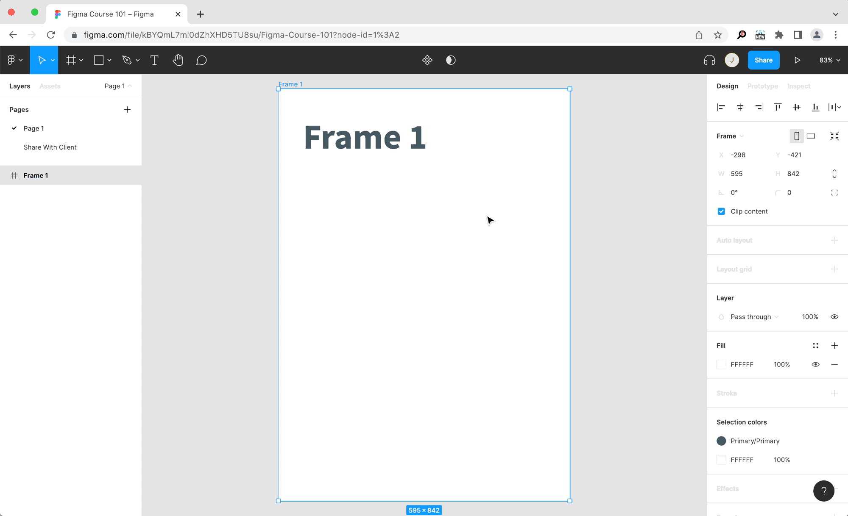
Task: Add a Layout grid
Action: click(x=834, y=269)
